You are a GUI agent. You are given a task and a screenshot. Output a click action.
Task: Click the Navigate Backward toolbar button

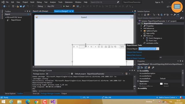point(4,6)
